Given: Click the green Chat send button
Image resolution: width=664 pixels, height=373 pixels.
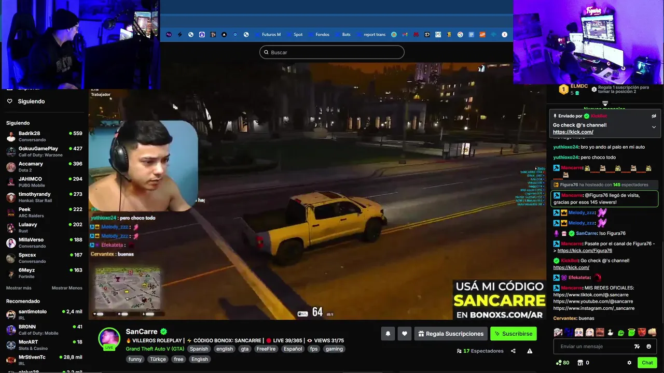Looking at the screenshot, I should [x=647, y=363].
